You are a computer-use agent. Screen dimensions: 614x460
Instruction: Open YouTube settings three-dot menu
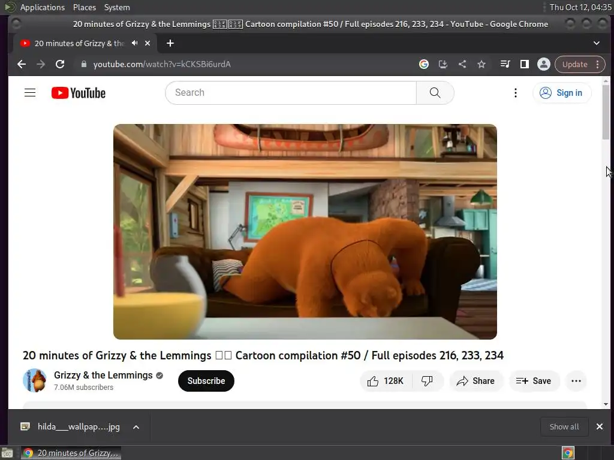[x=515, y=93]
